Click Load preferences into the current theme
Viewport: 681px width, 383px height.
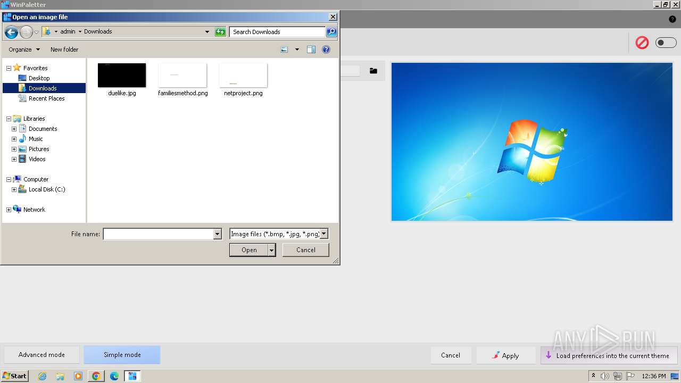pyautogui.click(x=609, y=355)
